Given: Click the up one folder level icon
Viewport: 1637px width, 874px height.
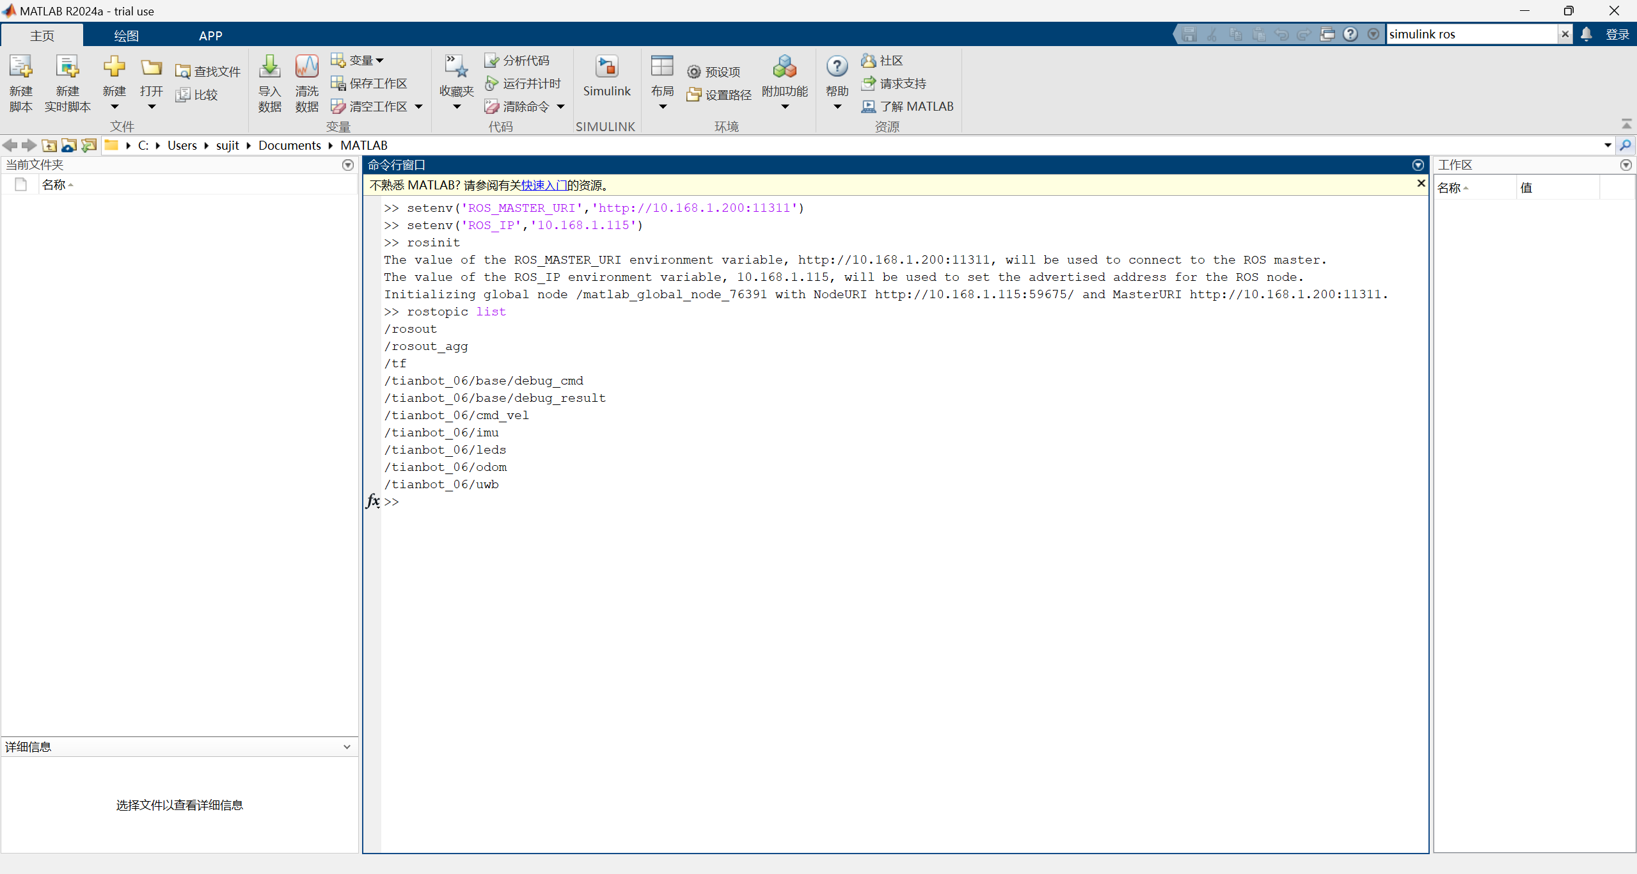Looking at the screenshot, I should (x=49, y=145).
